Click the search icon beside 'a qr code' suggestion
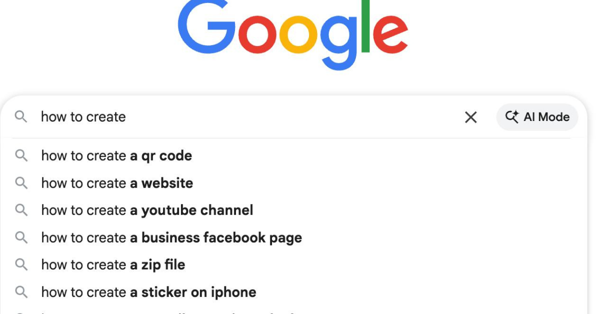Viewport: 600px width, 314px height. (21, 155)
